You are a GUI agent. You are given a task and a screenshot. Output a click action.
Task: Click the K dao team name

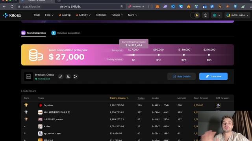tap(47, 127)
